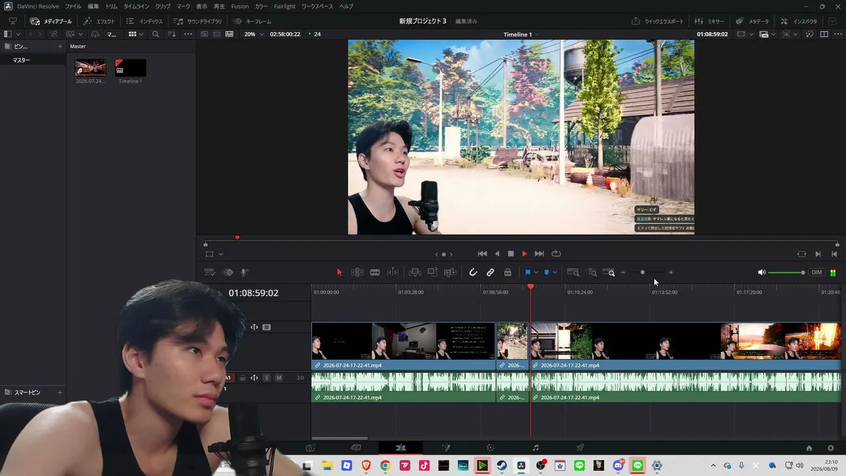This screenshot has height=476, width=846.
Task: Open the media pool view mode dropdown
Action: [136, 34]
